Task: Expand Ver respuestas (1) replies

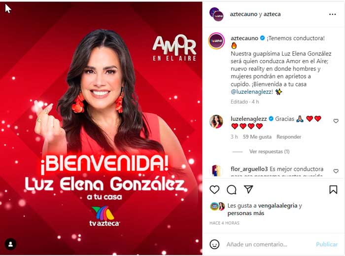Action: point(269,151)
